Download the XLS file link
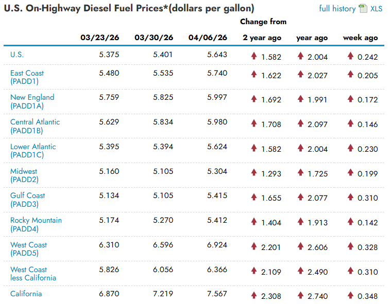The width and height of the screenshot is (391, 304). 377,9
